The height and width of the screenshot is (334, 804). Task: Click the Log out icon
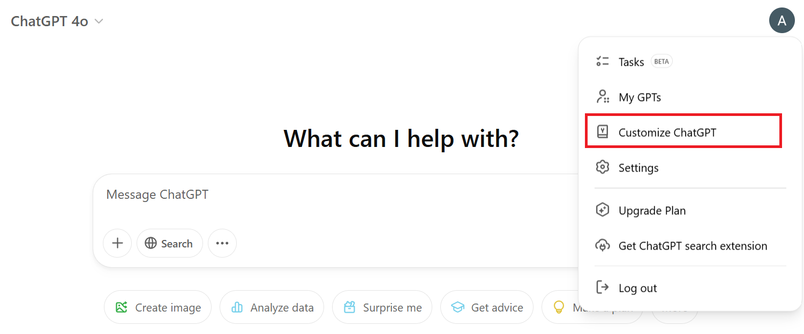603,288
